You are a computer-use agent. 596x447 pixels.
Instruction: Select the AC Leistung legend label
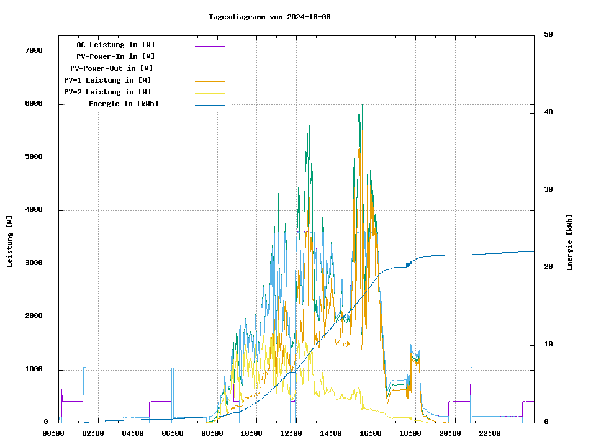tap(115, 45)
